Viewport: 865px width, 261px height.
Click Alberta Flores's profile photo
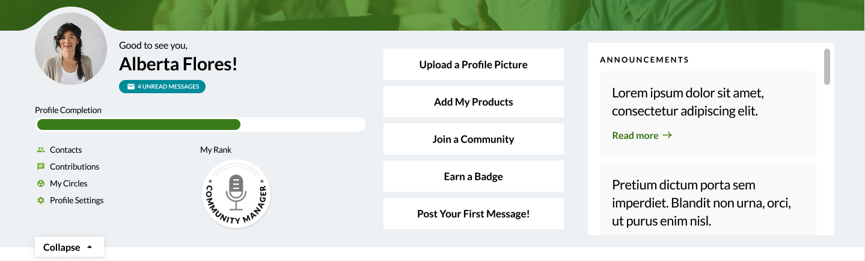coord(71,49)
